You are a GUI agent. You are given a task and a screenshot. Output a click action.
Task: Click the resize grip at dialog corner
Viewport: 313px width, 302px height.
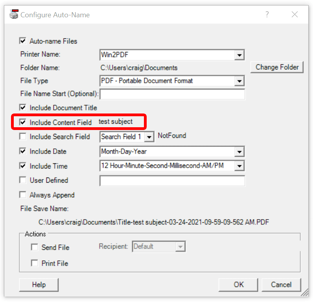(305, 293)
